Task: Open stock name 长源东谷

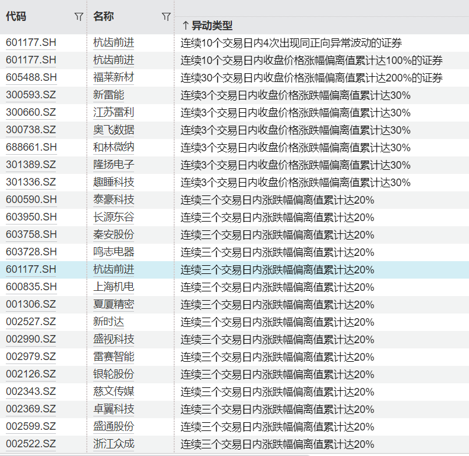Action: pyautogui.click(x=114, y=217)
